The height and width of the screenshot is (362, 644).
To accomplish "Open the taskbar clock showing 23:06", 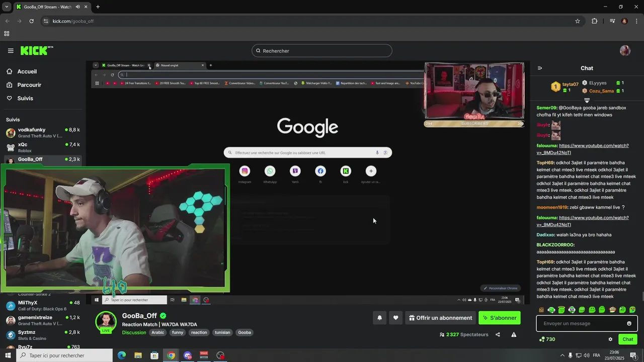I will pos(614,355).
